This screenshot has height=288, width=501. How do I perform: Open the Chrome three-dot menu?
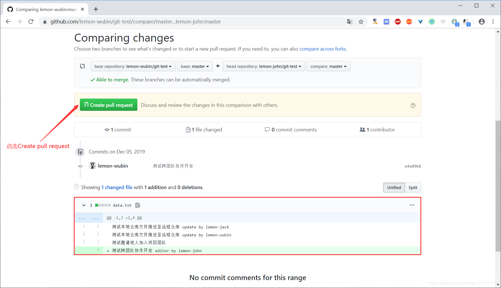click(493, 21)
